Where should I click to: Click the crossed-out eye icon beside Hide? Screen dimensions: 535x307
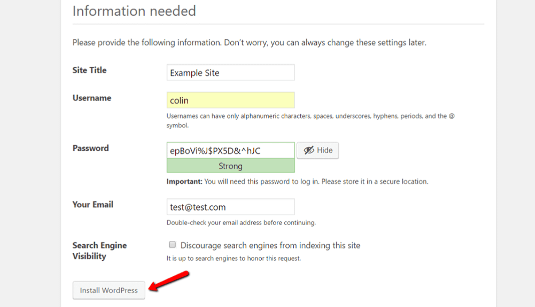[x=309, y=150]
